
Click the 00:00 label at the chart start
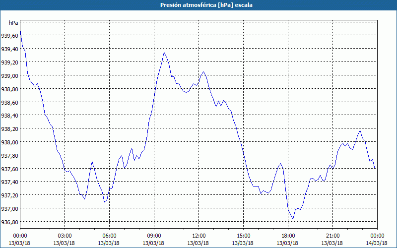(x=20, y=236)
